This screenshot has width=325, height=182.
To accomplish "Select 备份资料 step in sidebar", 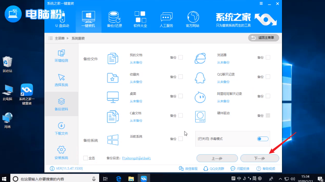I will 61,104.
